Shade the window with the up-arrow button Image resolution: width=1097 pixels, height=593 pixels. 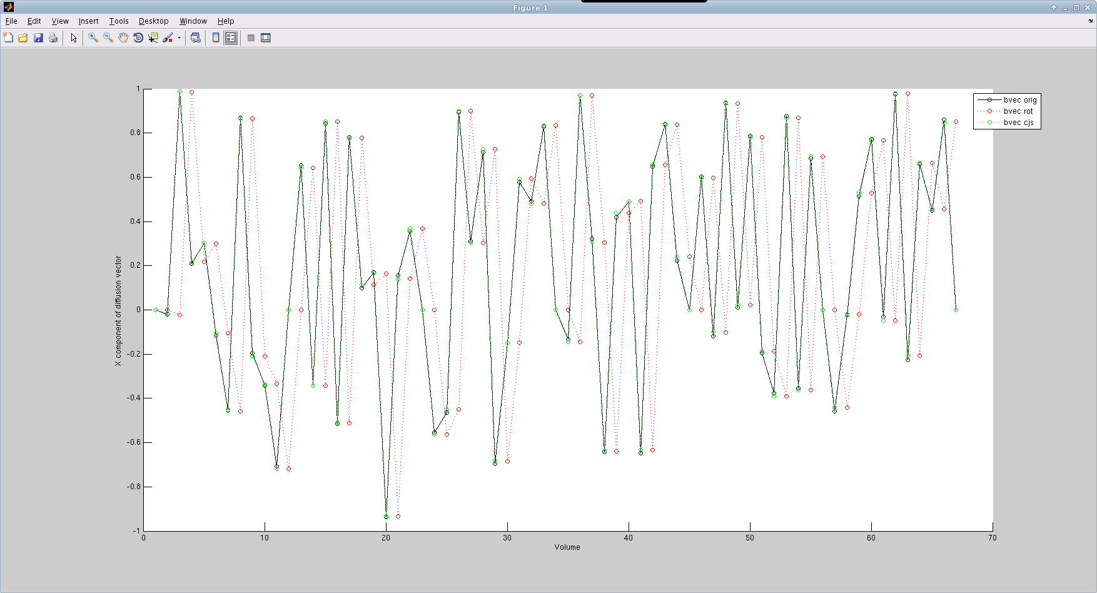(1054, 8)
